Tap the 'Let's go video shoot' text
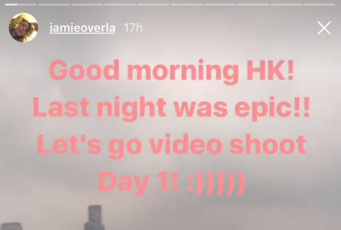The height and width of the screenshot is (230, 341). 172,145
